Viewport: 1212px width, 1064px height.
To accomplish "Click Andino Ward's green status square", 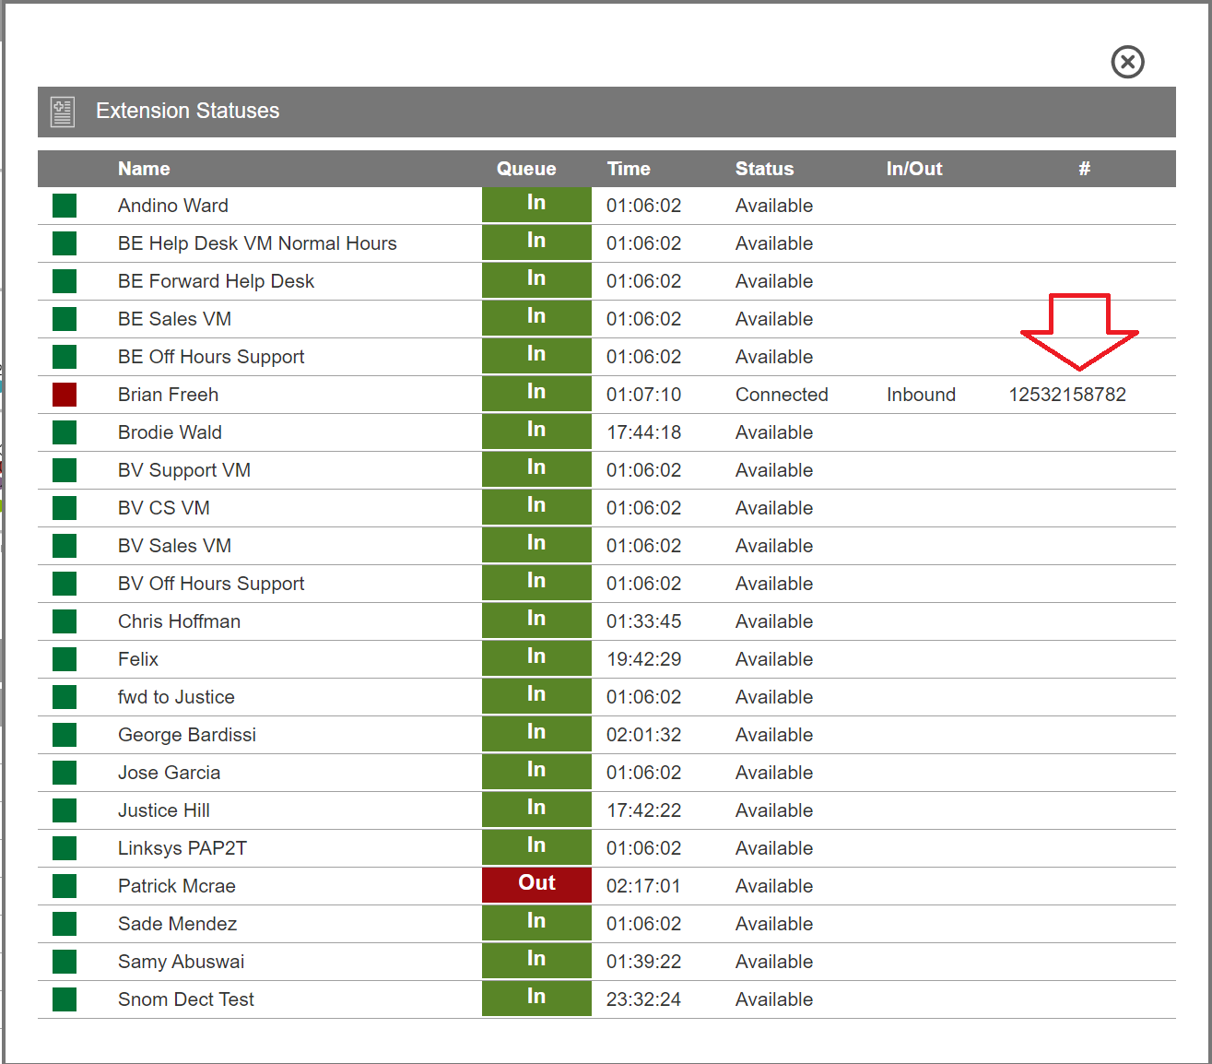I will point(65,206).
